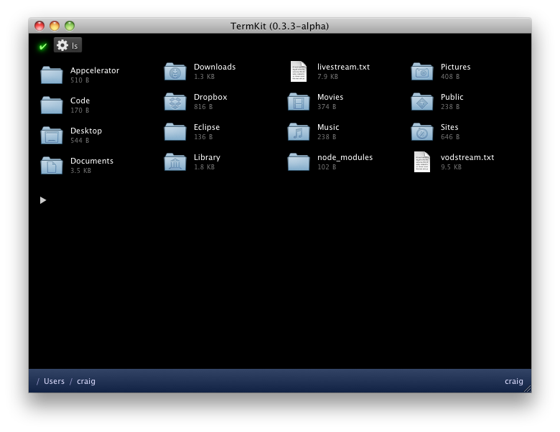The width and height of the screenshot is (560, 432).
Task: Click the Music label text
Action: (328, 127)
